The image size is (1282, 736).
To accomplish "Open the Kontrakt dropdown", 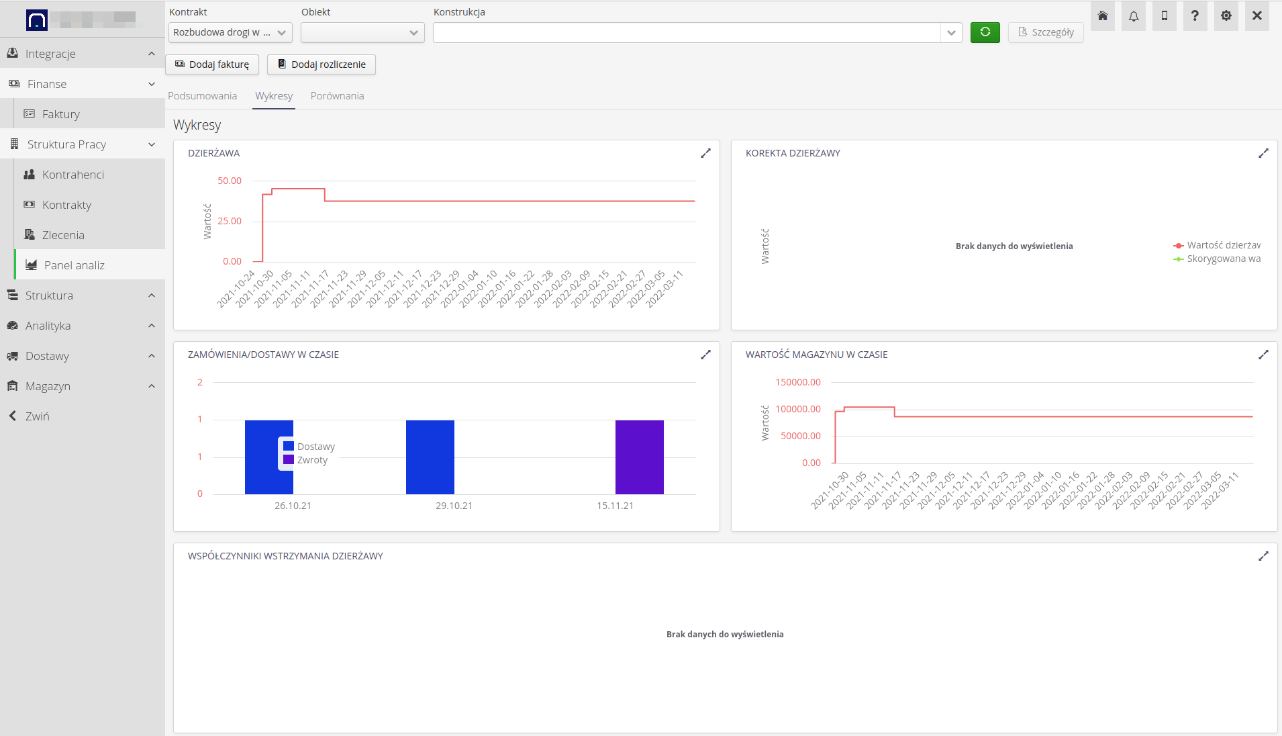I will click(230, 32).
